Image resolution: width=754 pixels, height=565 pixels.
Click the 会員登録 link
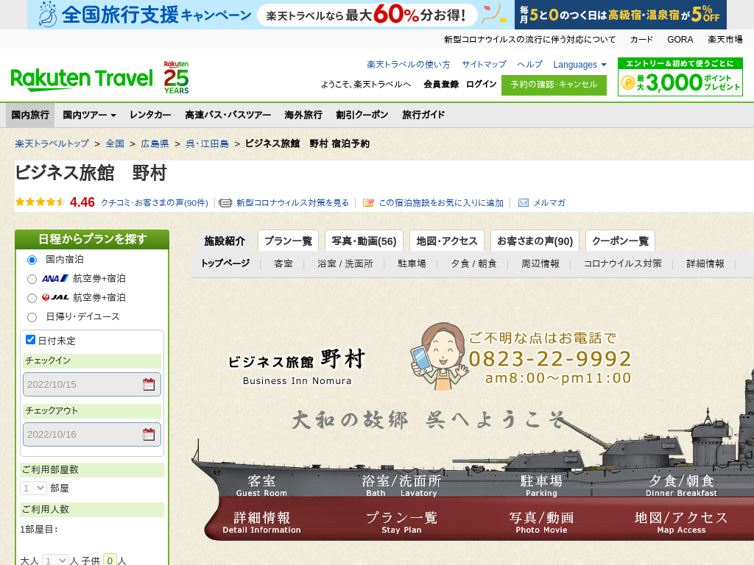click(x=441, y=84)
